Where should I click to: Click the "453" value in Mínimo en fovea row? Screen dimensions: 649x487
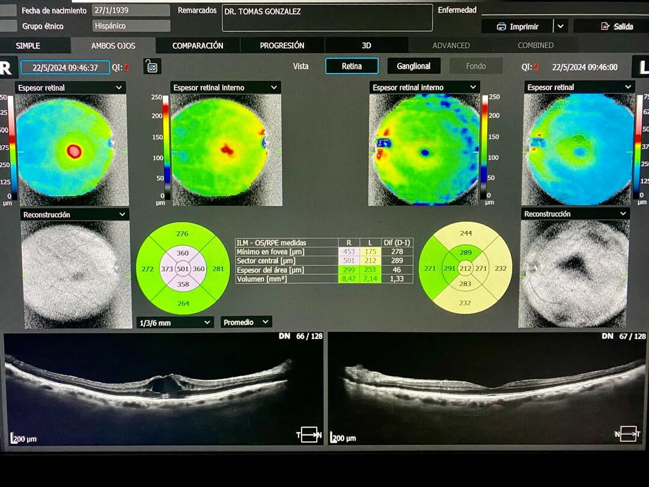(349, 251)
